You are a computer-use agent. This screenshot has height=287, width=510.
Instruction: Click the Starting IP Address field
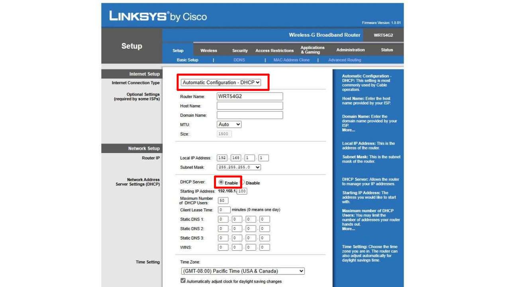[241, 191]
